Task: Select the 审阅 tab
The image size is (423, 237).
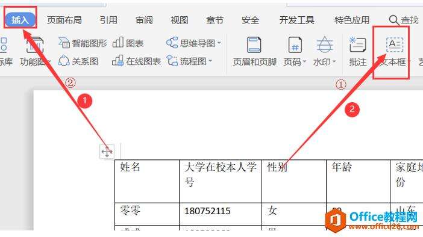Action: 144,20
